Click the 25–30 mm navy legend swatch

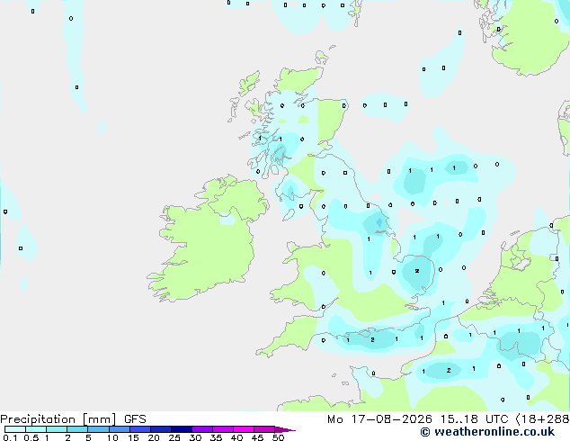pyautogui.click(x=181, y=429)
